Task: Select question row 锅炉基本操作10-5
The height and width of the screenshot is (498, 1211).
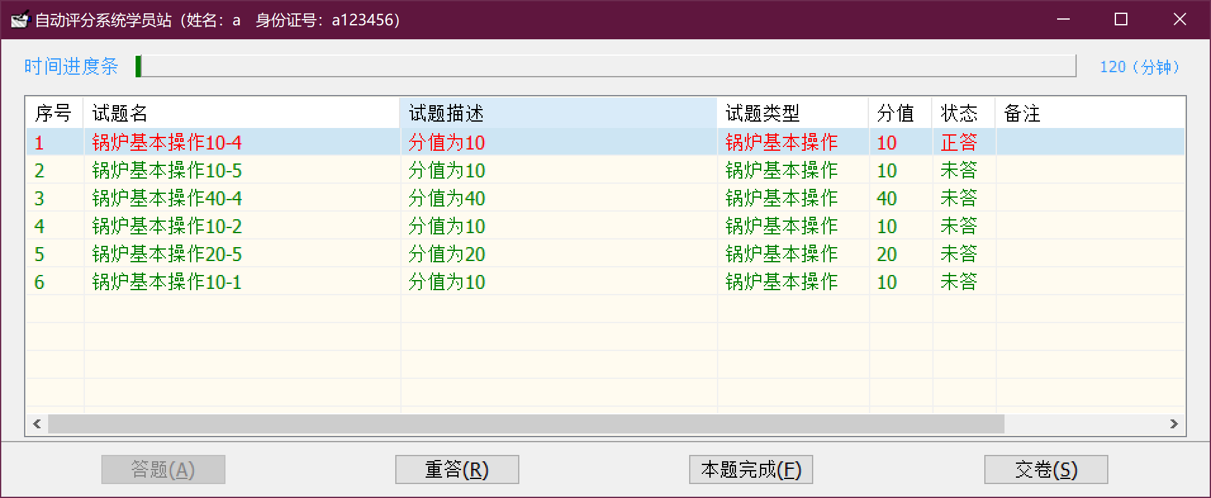Action: tap(167, 170)
